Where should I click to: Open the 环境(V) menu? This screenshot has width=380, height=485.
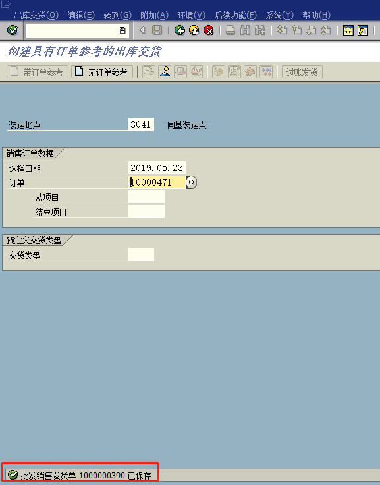(191, 15)
